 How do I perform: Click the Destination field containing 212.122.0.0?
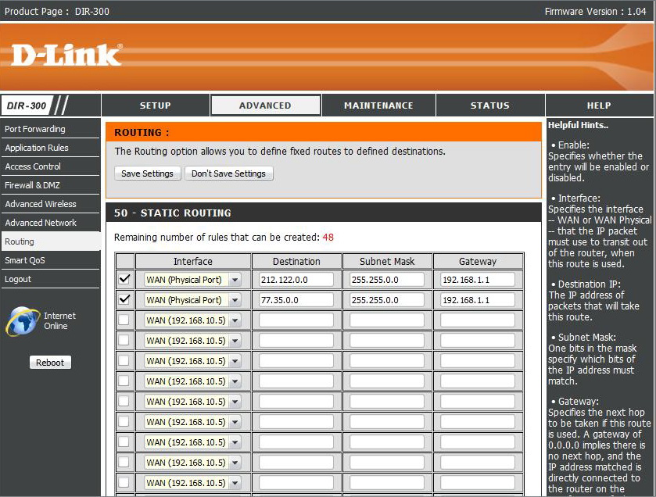pyautogui.click(x=296, y=280)
